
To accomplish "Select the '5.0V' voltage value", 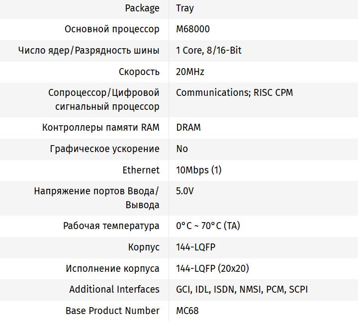I will pos(186,191).
